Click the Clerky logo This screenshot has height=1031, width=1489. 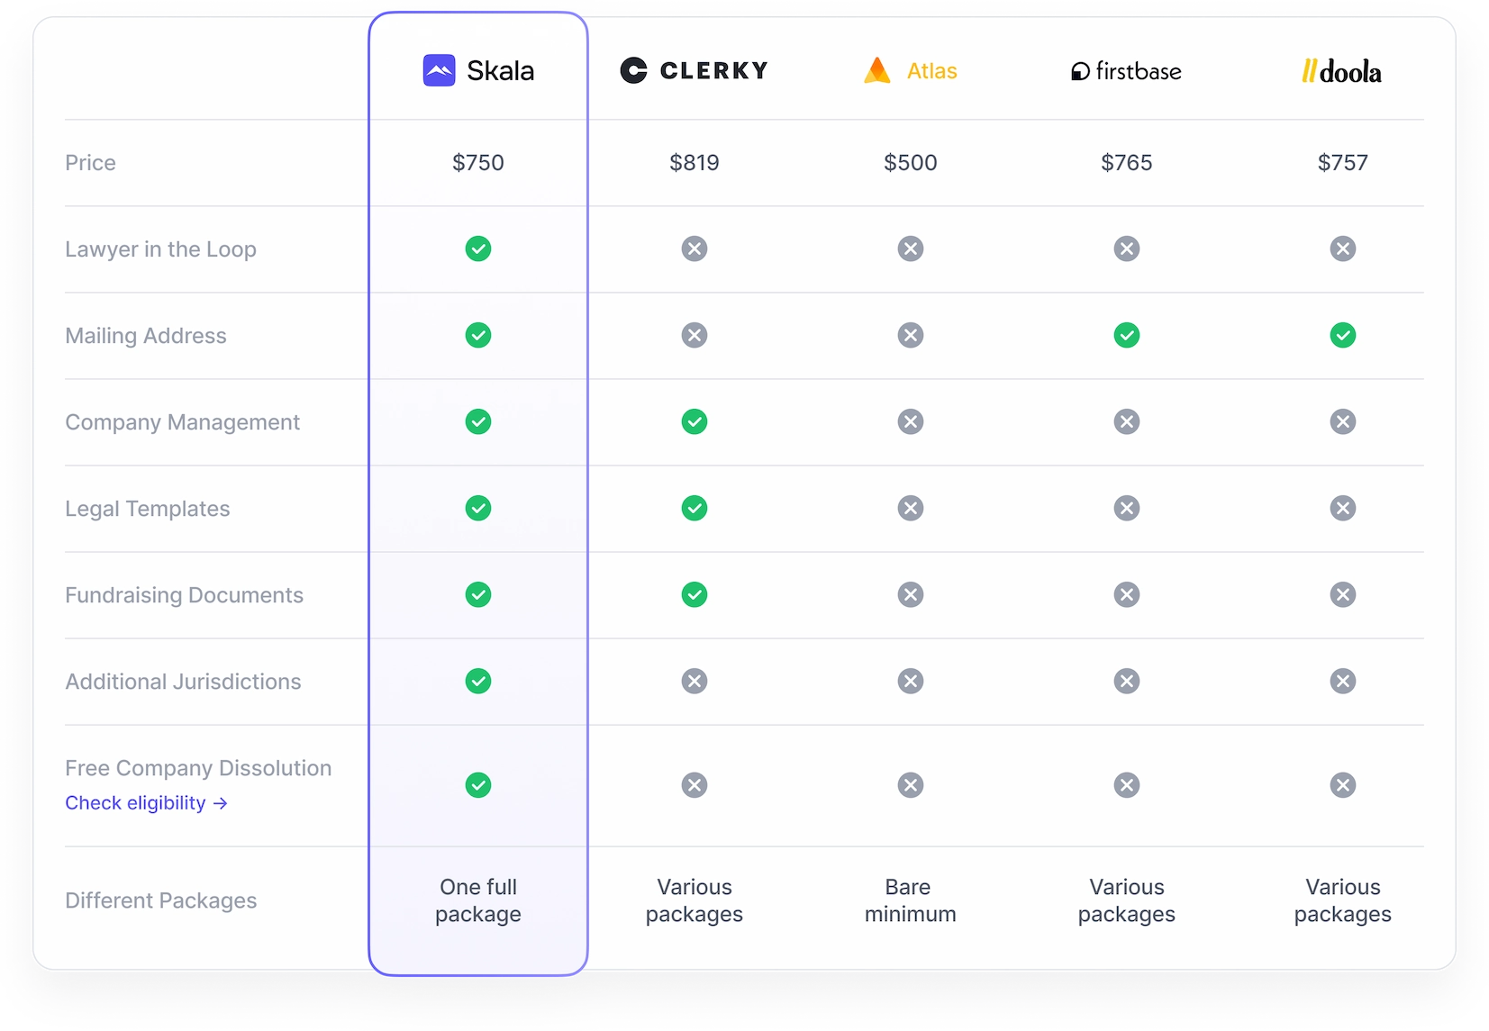pos(694,70)
